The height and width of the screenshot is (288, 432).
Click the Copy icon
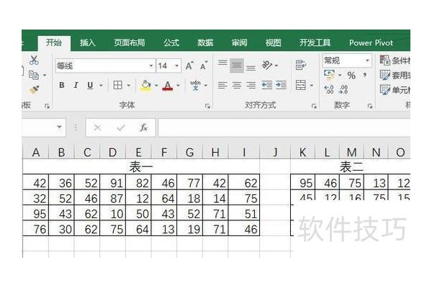tap(34, 75)
